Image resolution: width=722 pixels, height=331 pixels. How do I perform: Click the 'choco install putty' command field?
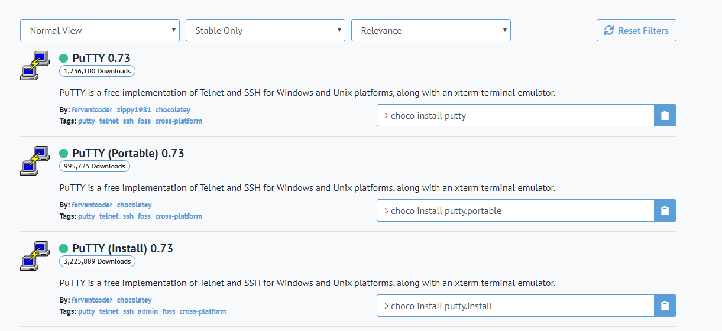click(x=515, y=115)
